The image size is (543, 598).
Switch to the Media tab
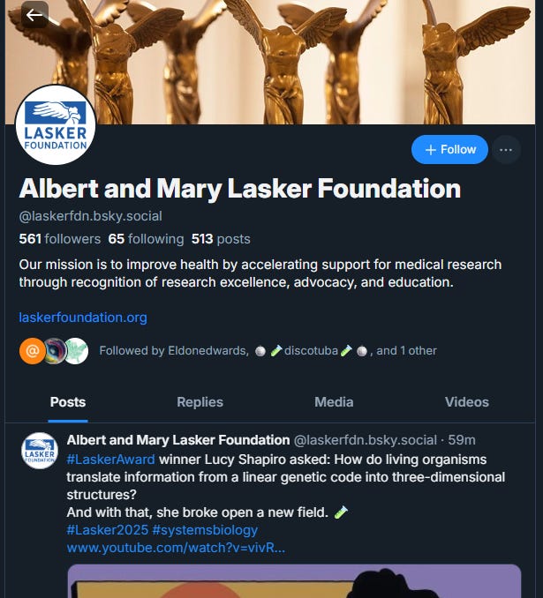click(x=334, y=402)
